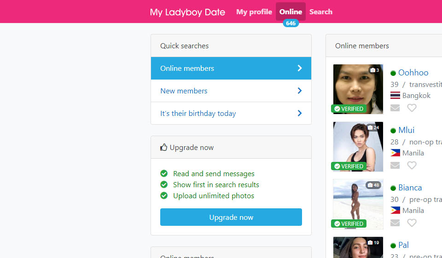Click the photo count badge on Bianca's thumbnail

(x=373, y=185)
